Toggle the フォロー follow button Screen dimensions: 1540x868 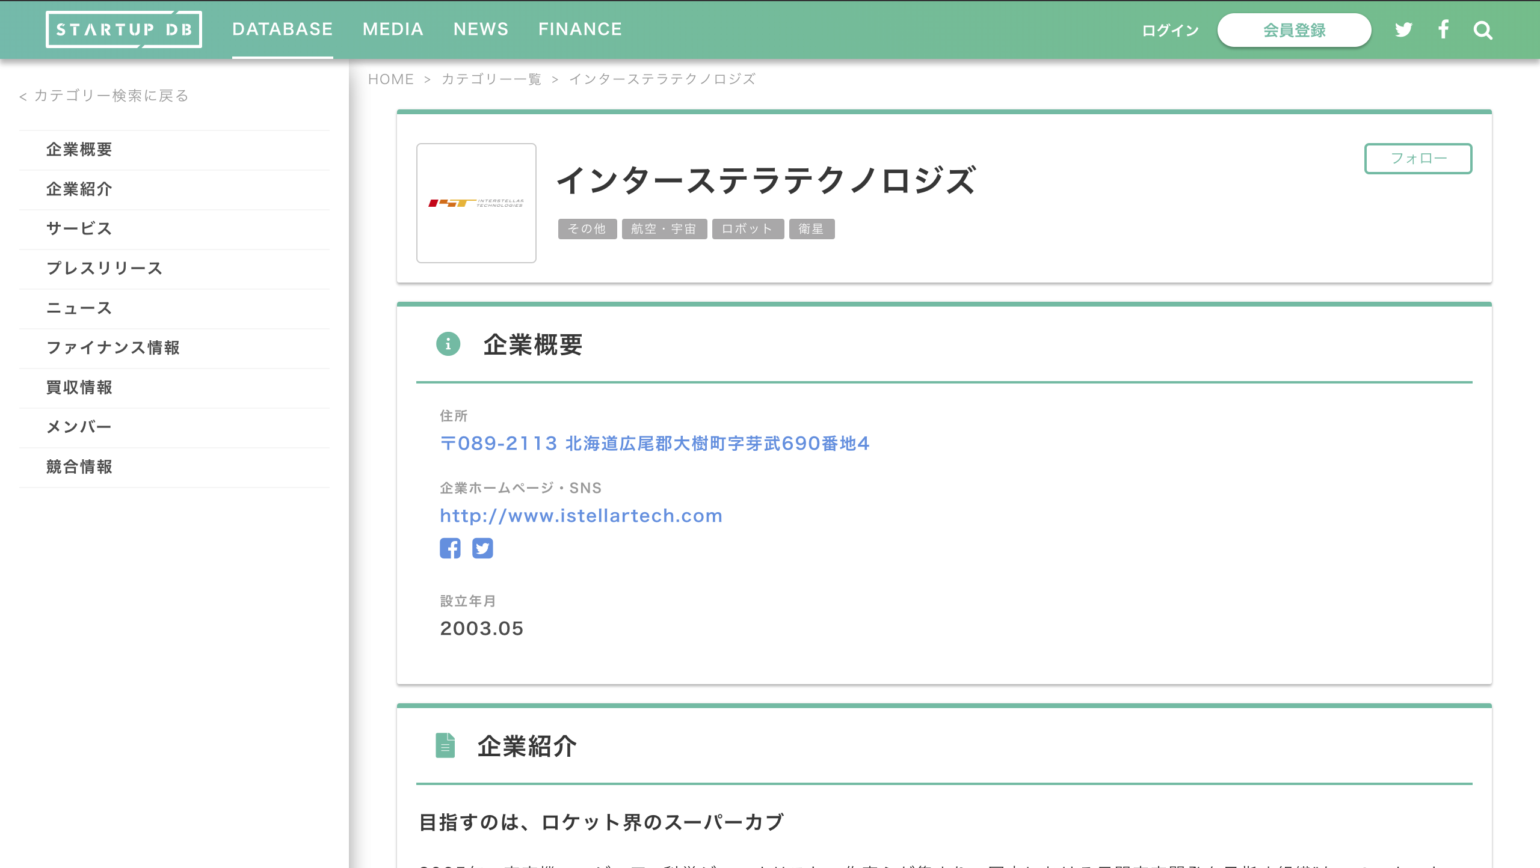point(1418,159)
